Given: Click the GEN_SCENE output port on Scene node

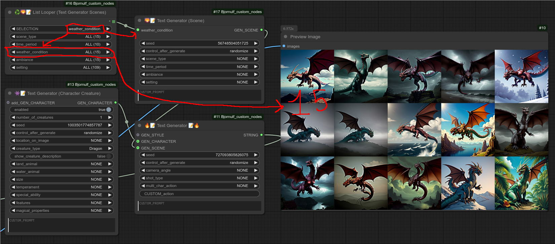Looking at the screenshot, I should [261, 30].
